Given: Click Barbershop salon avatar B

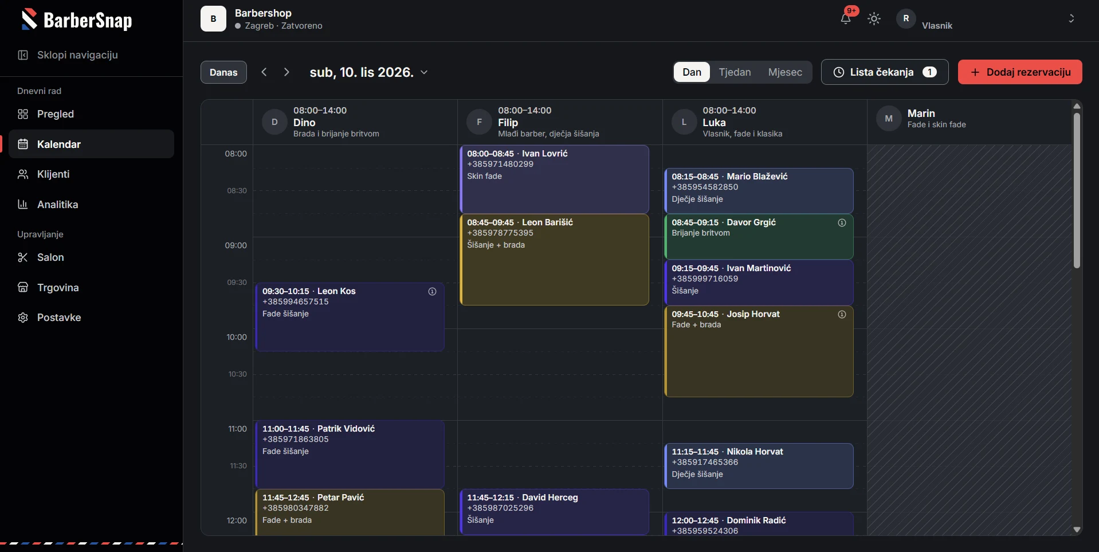Looking at the screenshot, I should 213,18.
